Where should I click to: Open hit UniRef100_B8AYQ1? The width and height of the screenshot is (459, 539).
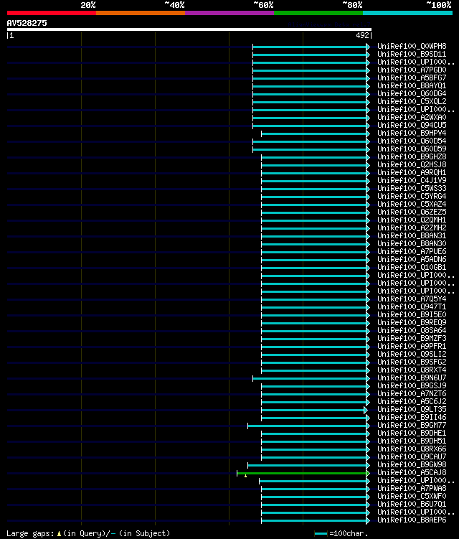(x=412, y=85)
